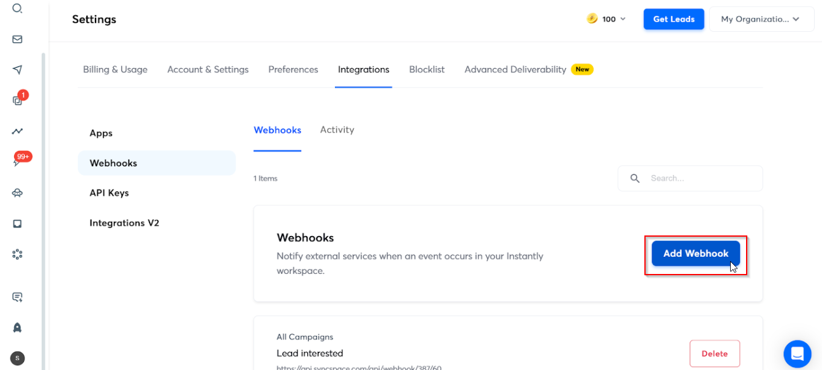This screenshot has height=370, width=822.
Task: Open the analytics line chart icon
Action: tap(17, 131)
